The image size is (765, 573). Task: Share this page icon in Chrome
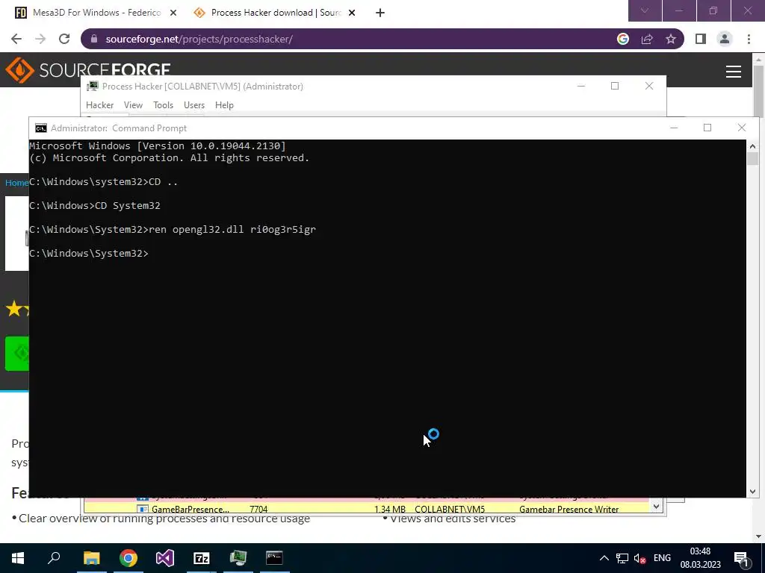point(647,39)
